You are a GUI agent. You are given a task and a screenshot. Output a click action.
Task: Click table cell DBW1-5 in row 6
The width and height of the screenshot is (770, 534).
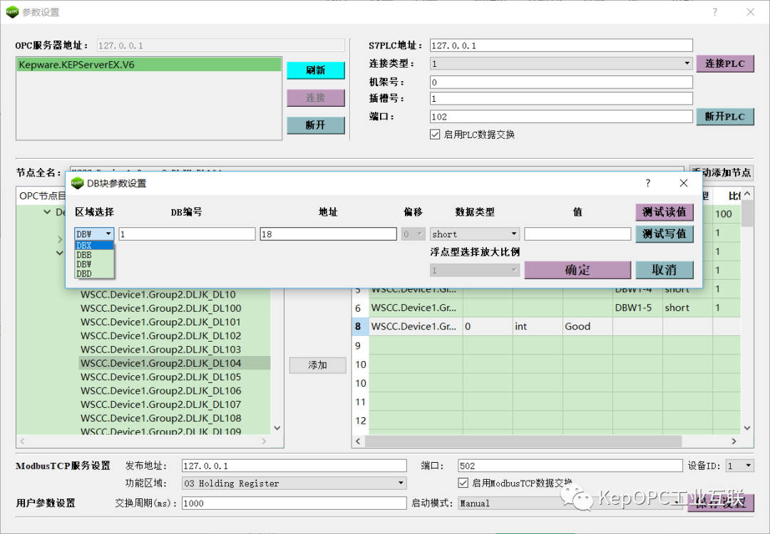(637, 308)
